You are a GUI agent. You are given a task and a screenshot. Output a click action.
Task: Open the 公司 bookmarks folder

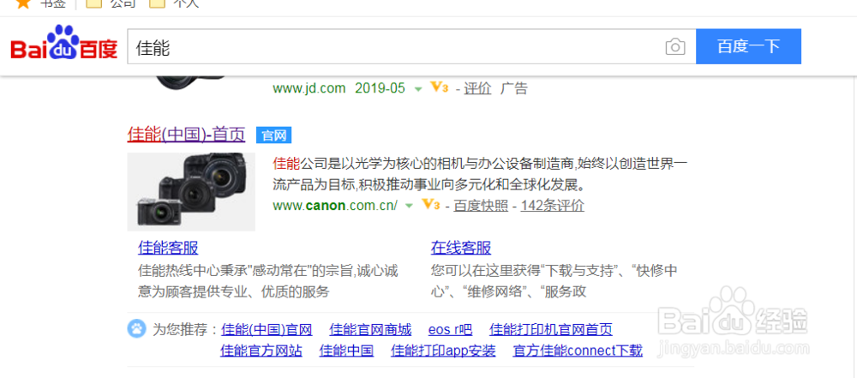click(x=111, y=3)
